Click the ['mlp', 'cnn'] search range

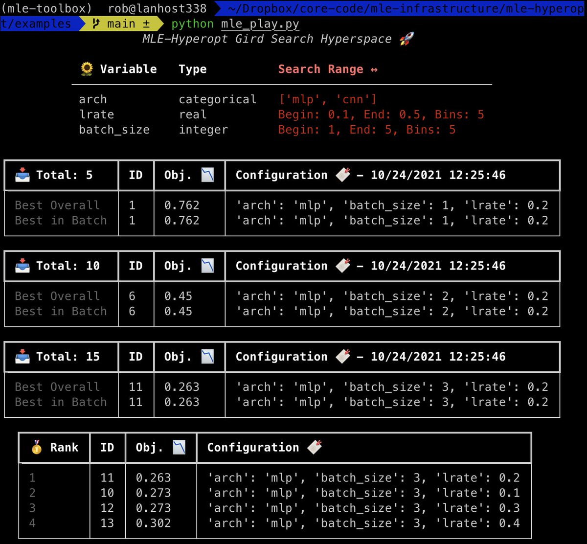point(327,99)
